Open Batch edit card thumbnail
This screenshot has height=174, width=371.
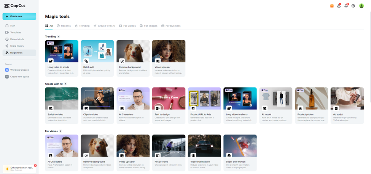(x=97, y=51)
